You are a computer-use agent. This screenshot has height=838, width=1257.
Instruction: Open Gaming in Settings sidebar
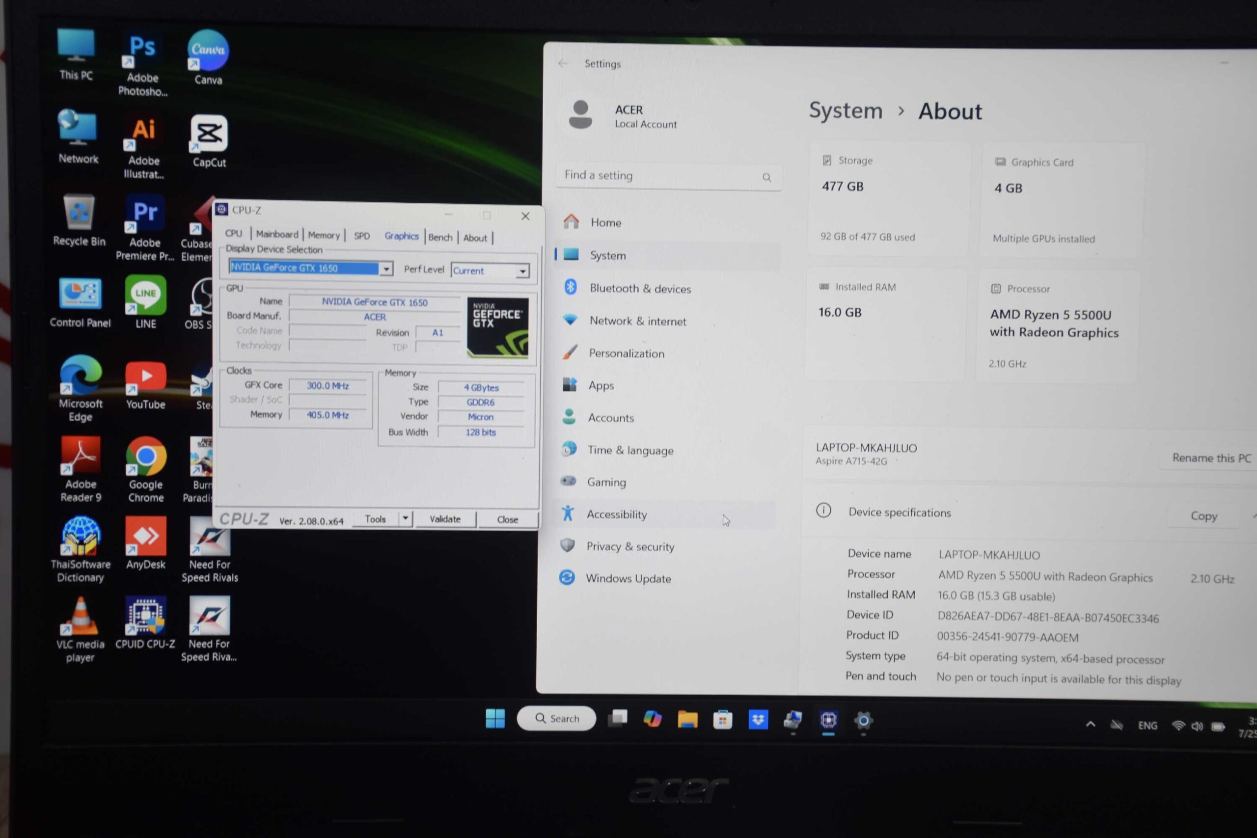[x=665, y=482]
